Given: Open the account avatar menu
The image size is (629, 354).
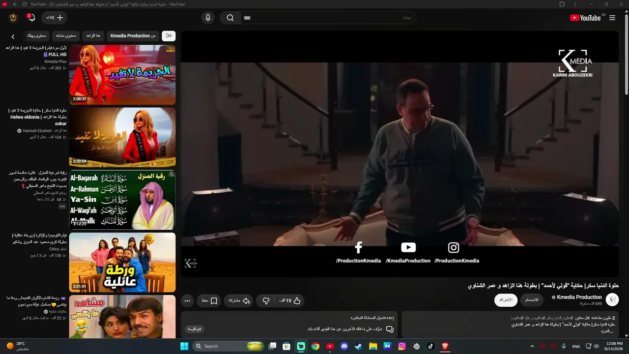Looking at the screenshot, I should 13,18.
